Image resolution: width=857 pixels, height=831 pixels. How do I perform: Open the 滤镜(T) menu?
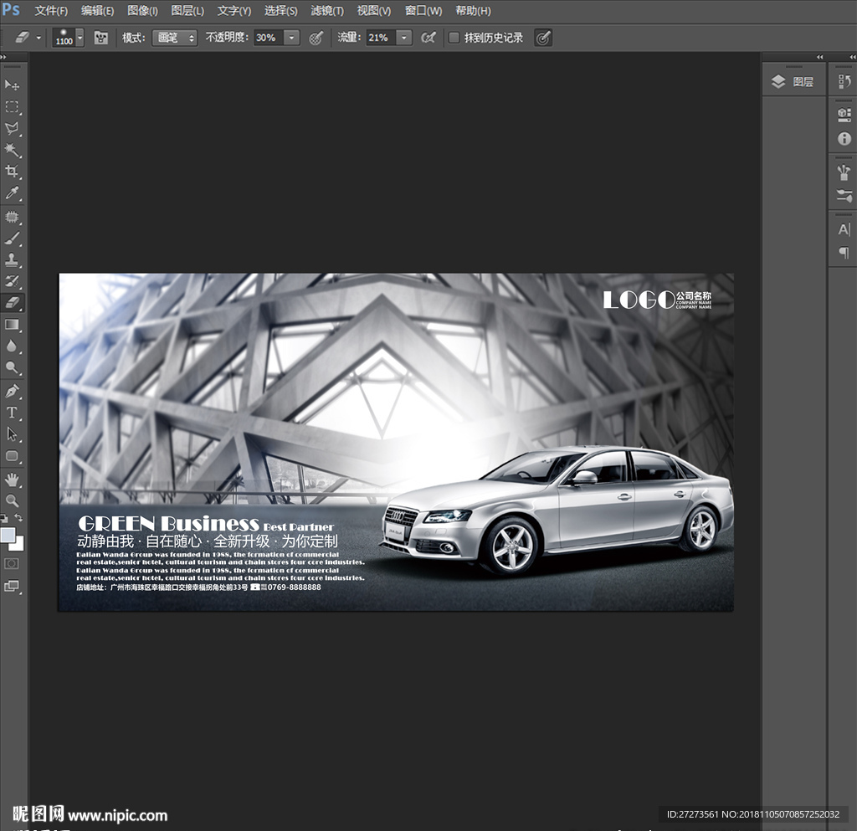click(x=327, y=11)
